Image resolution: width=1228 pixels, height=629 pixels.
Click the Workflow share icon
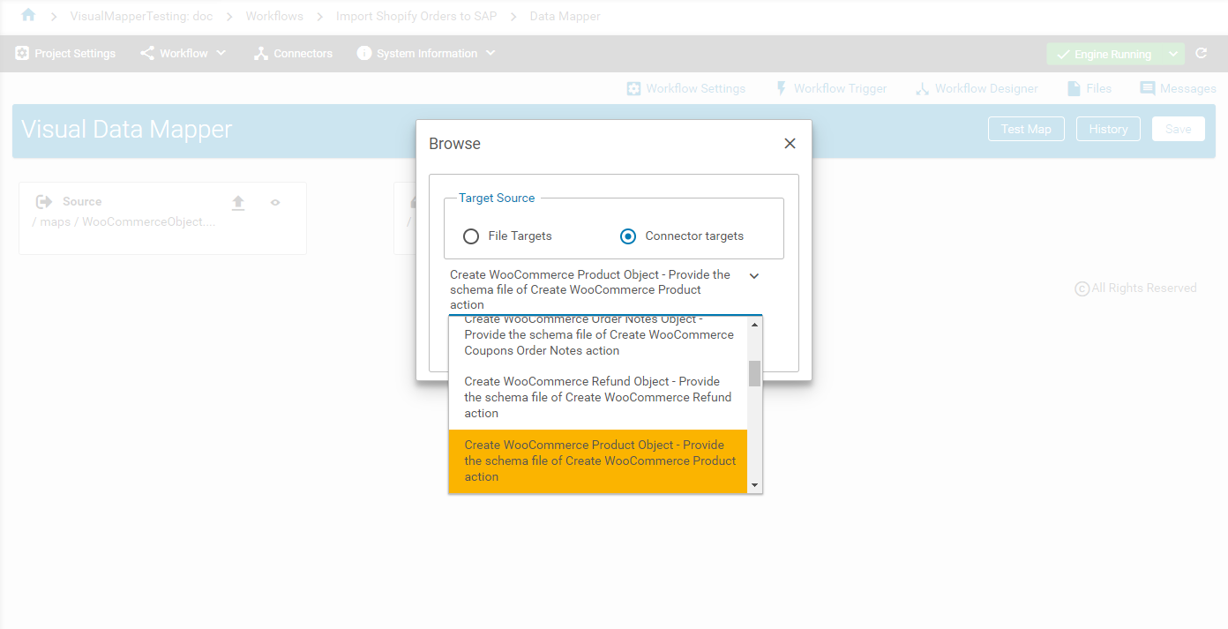(147, 54)
